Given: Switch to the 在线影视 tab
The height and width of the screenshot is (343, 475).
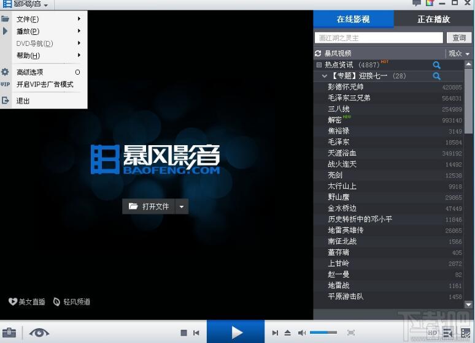Looking at the screenshot, I should tap(353, 19).
